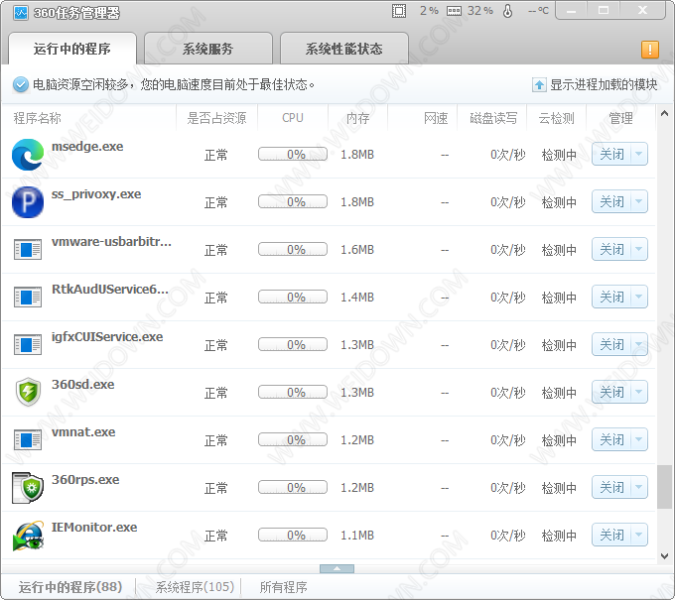Click the 360rps.exe shield icon
675x600 pixels.
pyautogui.click(x=28, y=488)
